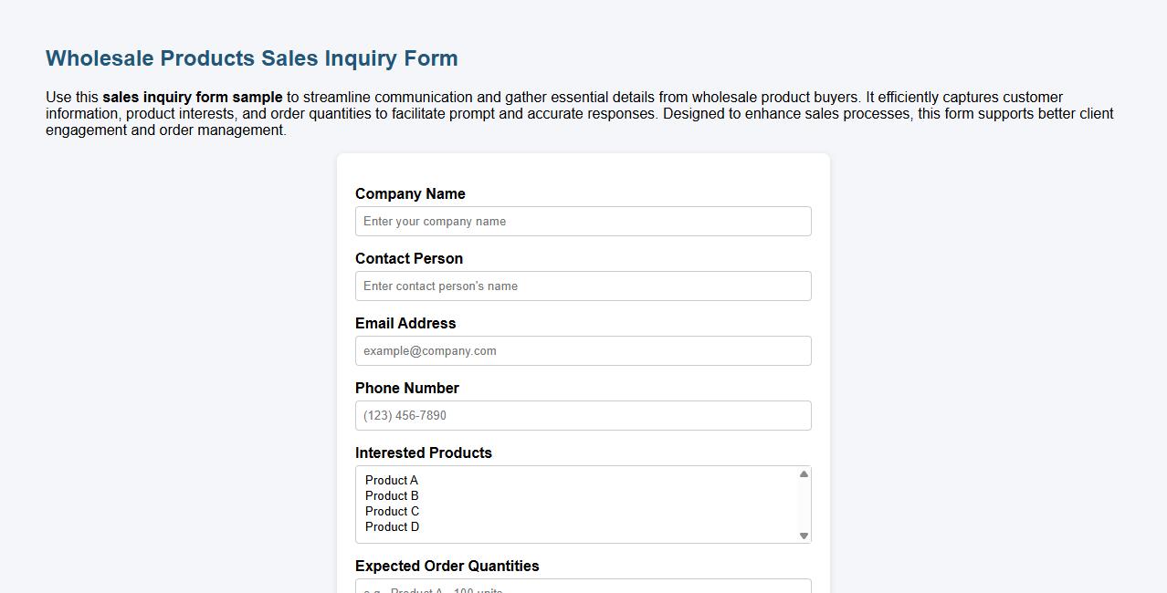Click the up arrow on the products list scrollbar
This screenshot has width=1167, height=593.
[x=803, y=473]
